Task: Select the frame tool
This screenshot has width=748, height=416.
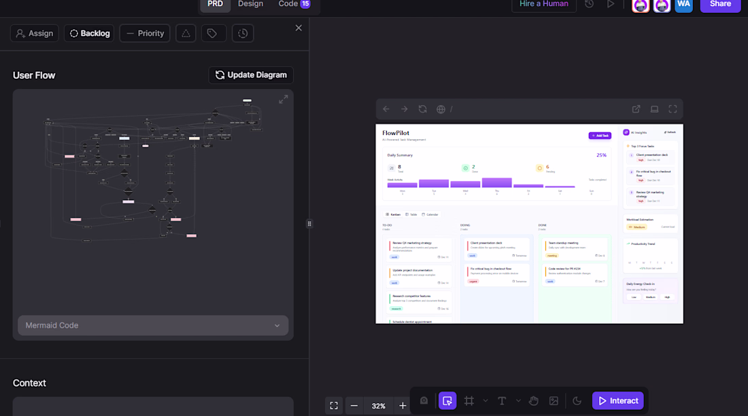Action: click(469, 401)
